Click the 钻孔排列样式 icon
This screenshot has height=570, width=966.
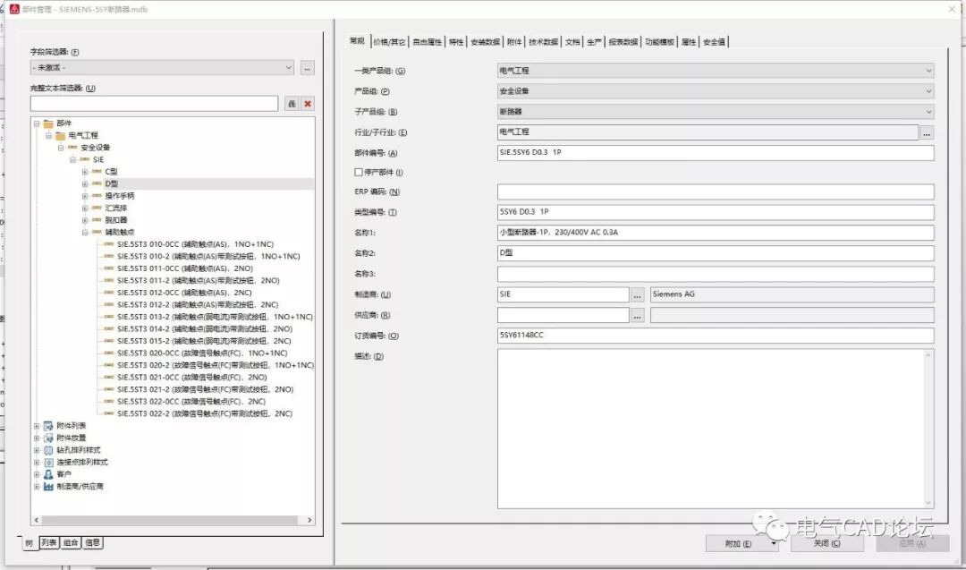(x=48, y=450)
